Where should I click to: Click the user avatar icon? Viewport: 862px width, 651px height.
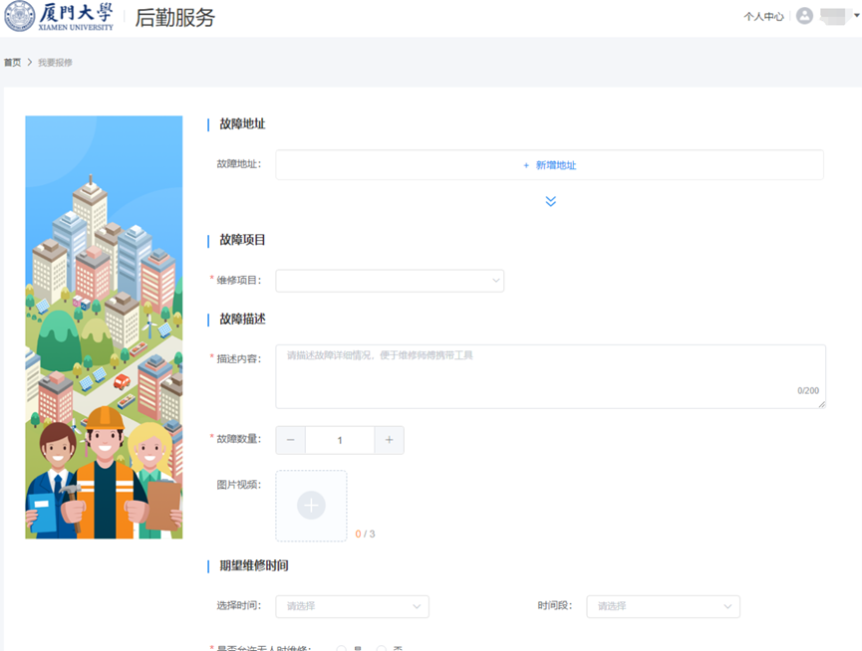tap(804, 16)
